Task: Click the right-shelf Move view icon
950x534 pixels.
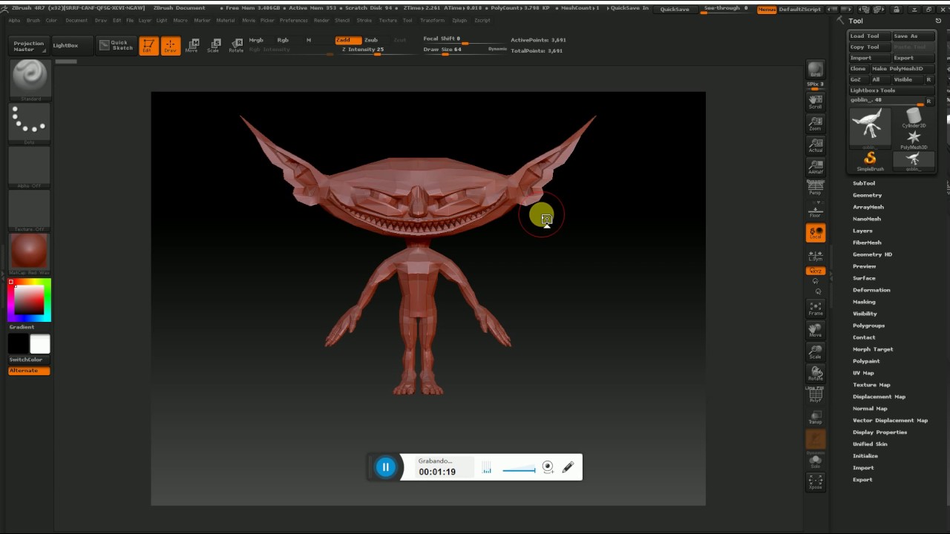Action: pos(816,330)
